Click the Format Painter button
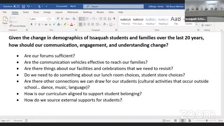 click(x=17, y=26)
